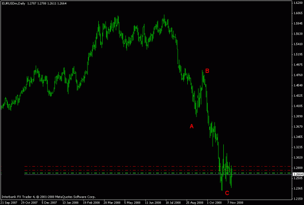Click the 1.2800 price axis label
This screenshot has width=304, height=205.
(298, 168)
